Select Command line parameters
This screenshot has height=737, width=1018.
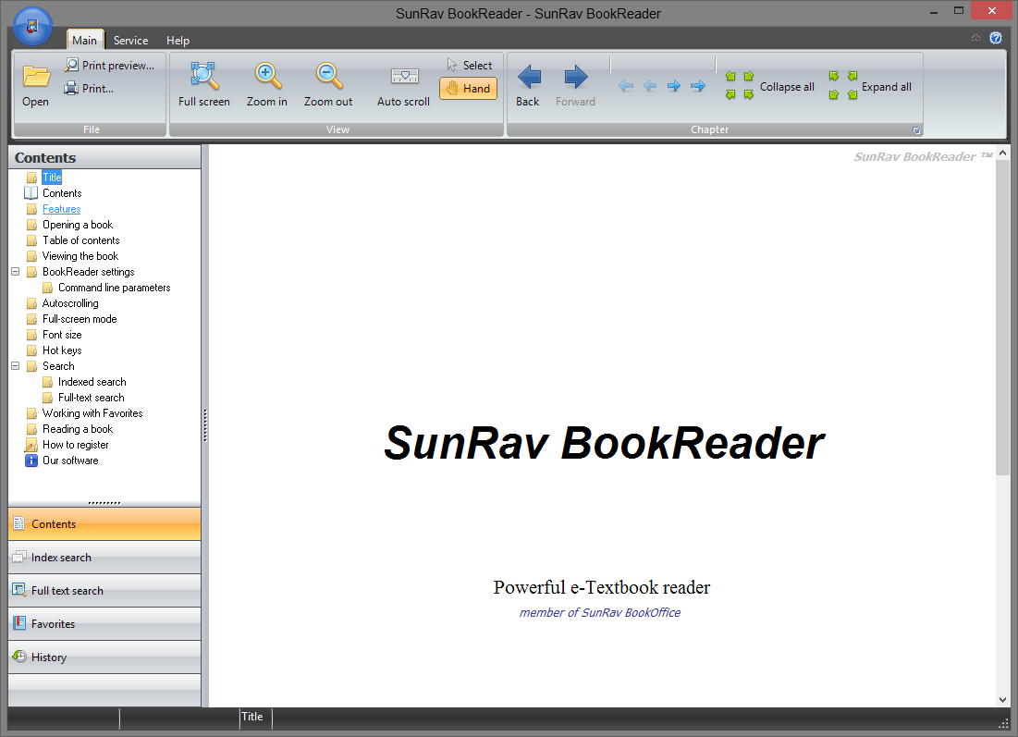115,287
